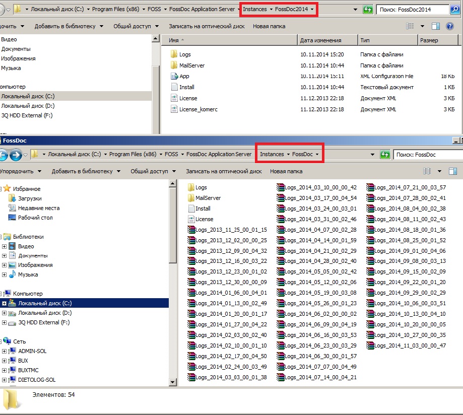Open the Недавние места icon
This screenshot has width=463, height=415.
[x=12, y=208]
